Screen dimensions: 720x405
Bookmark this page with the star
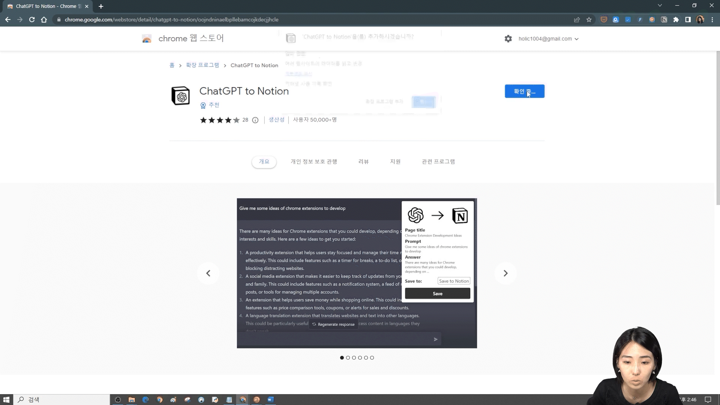(x=589, y=19)
